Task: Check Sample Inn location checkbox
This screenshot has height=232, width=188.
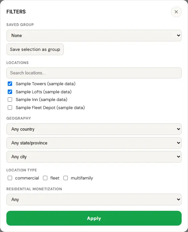Action: [10, 100]
